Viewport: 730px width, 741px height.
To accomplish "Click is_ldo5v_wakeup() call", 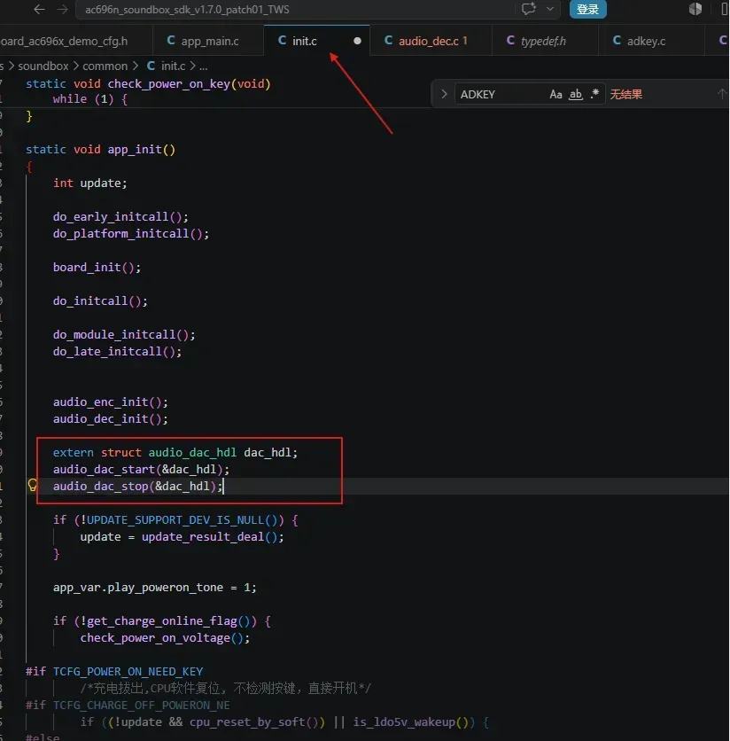I will point(410,722).
